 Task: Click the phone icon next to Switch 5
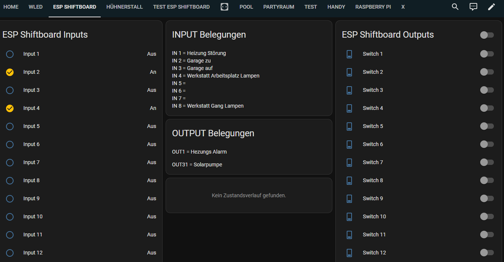[349, 126]
